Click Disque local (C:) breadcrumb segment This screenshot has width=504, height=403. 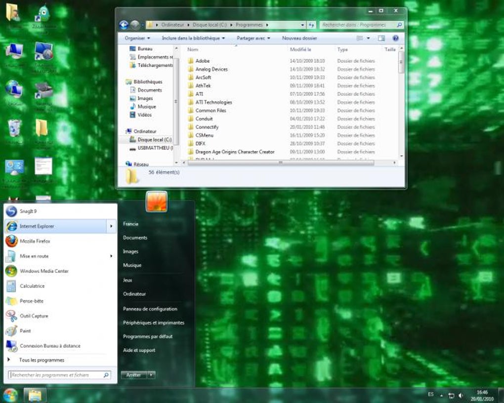(210, 25)
